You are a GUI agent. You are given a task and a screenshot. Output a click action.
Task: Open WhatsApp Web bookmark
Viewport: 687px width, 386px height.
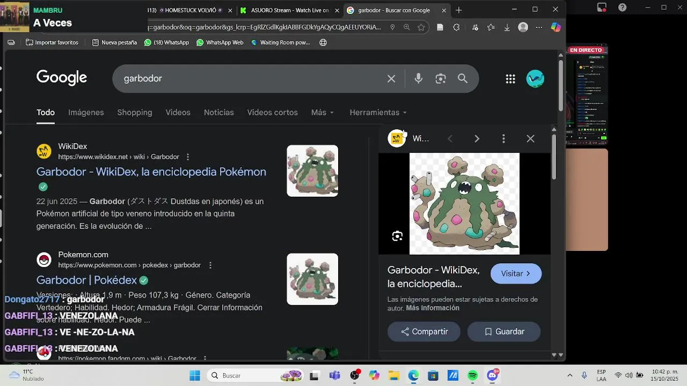(220, 42)
